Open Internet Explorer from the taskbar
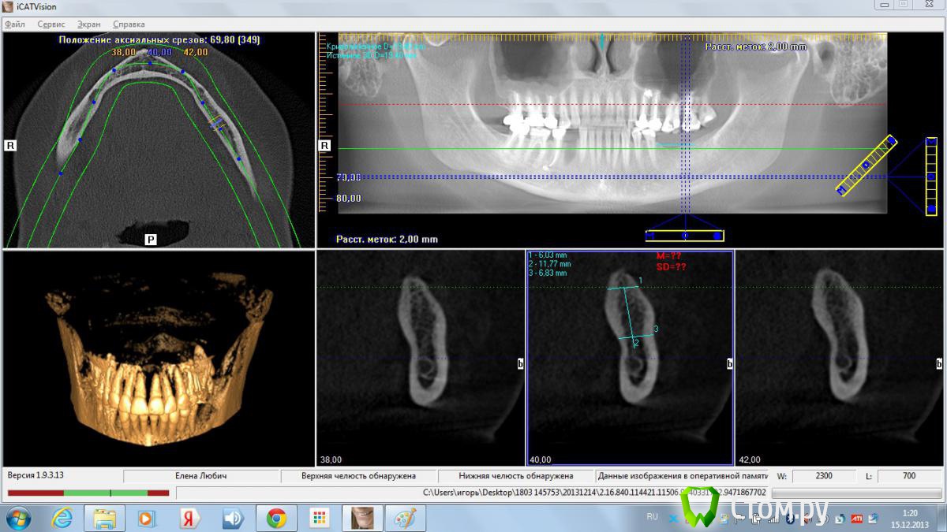The width and height of the screenshot is (947, 532). 62,518
